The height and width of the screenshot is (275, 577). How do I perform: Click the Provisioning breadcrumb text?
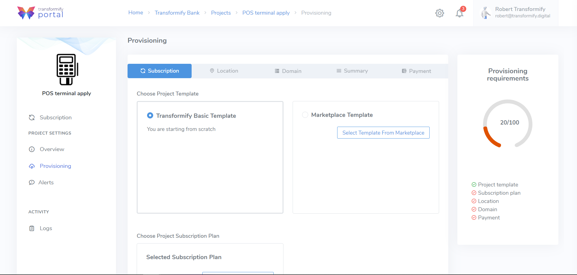coord(316,13)
